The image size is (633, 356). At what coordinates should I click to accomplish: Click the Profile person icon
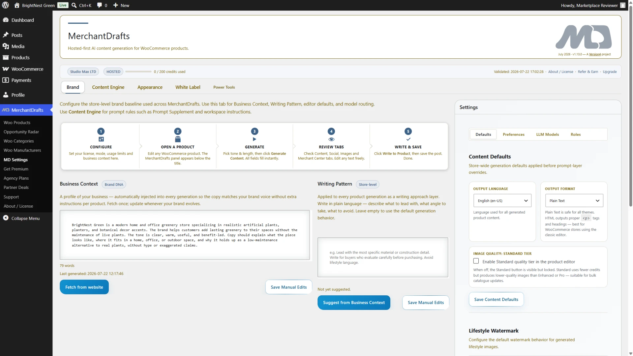pos(6,95)
